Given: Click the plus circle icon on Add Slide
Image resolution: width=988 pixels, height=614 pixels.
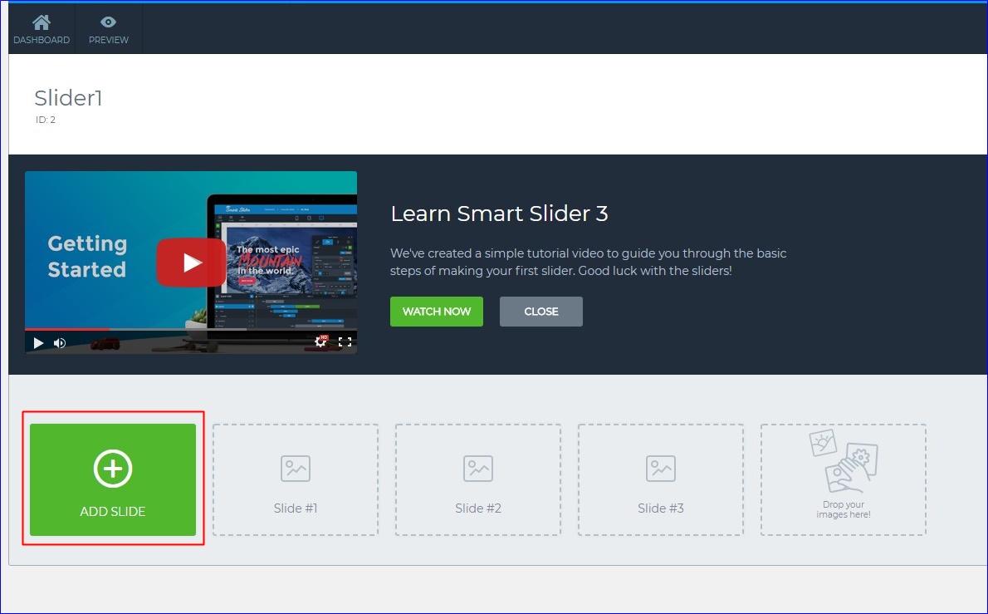Looking at the screenshot, I should 113,469.
